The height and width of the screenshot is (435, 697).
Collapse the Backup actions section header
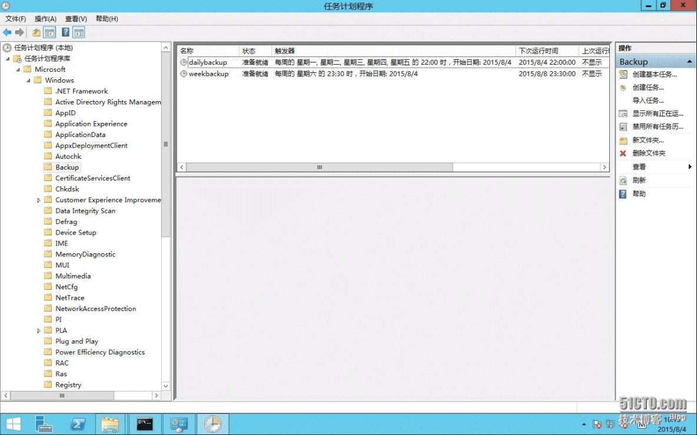click(x=689, y=62)
